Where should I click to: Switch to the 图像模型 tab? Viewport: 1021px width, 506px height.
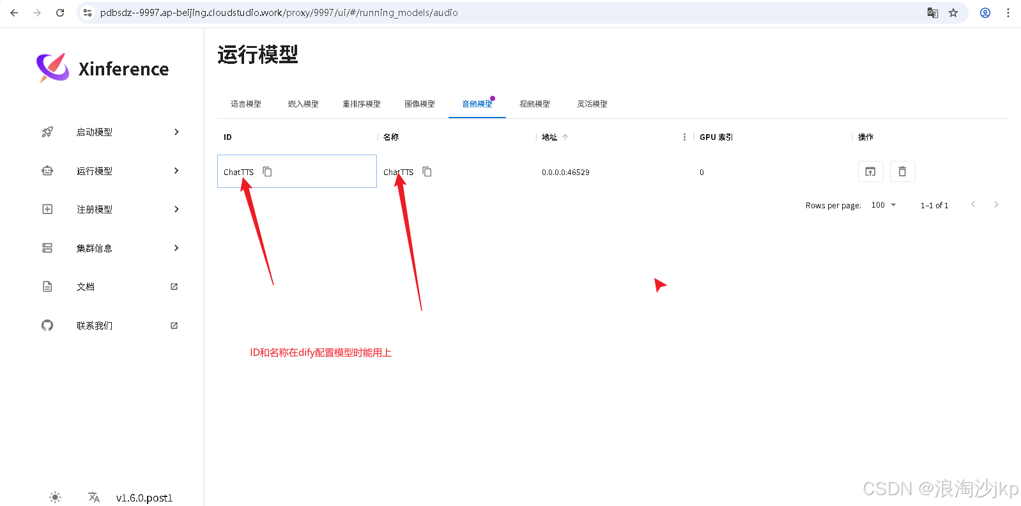(420, 103)
